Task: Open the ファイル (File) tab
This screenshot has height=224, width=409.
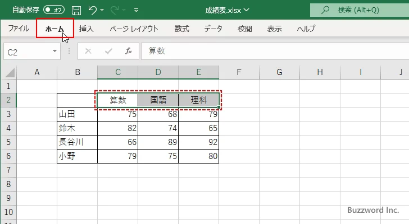Action: [x=19, y=29]
